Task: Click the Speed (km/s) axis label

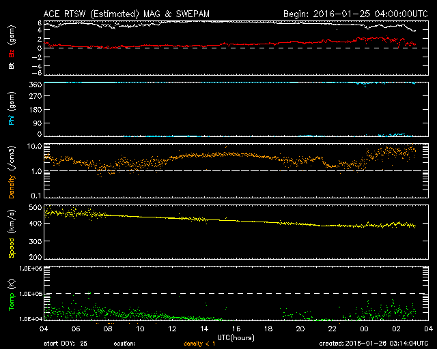Action: pos(11,232)
